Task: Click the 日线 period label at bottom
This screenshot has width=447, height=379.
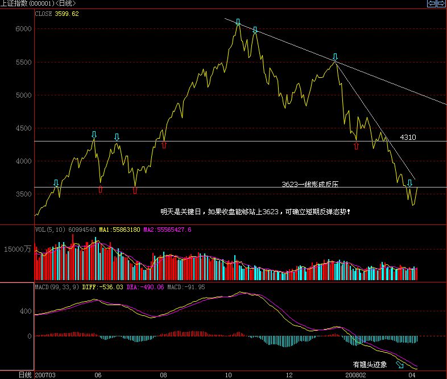Action: (25, 374)
